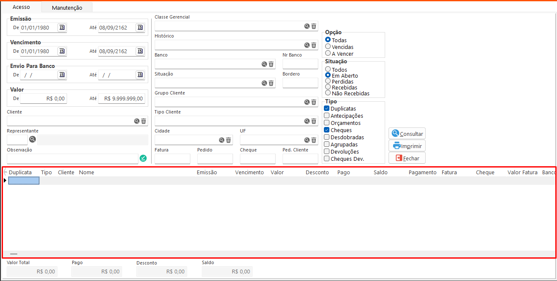The width and height of the screenshot is (557, 281).
Task: Search for a Banco using magnifier icon
Action: click(264, 64)
